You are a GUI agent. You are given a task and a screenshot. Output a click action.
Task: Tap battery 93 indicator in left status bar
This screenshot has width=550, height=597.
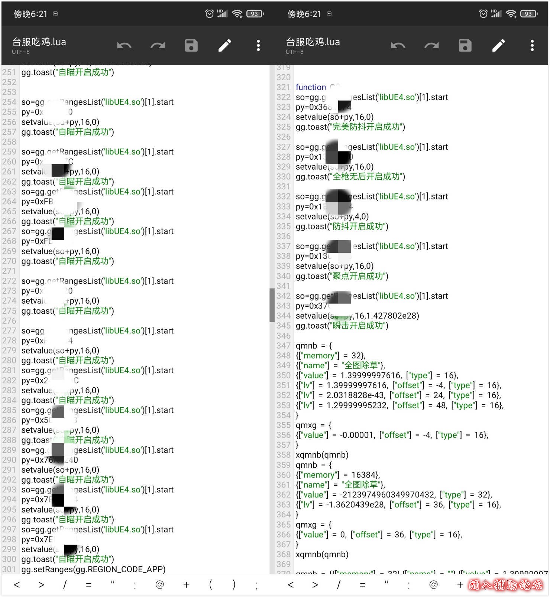255,14
